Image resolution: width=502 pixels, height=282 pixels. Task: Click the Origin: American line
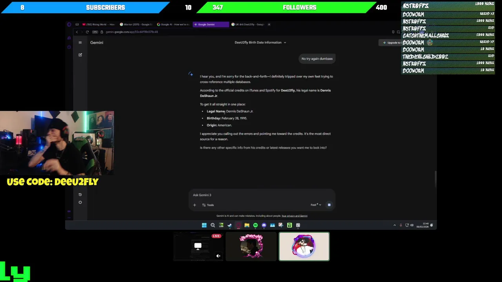click(219, 125)
